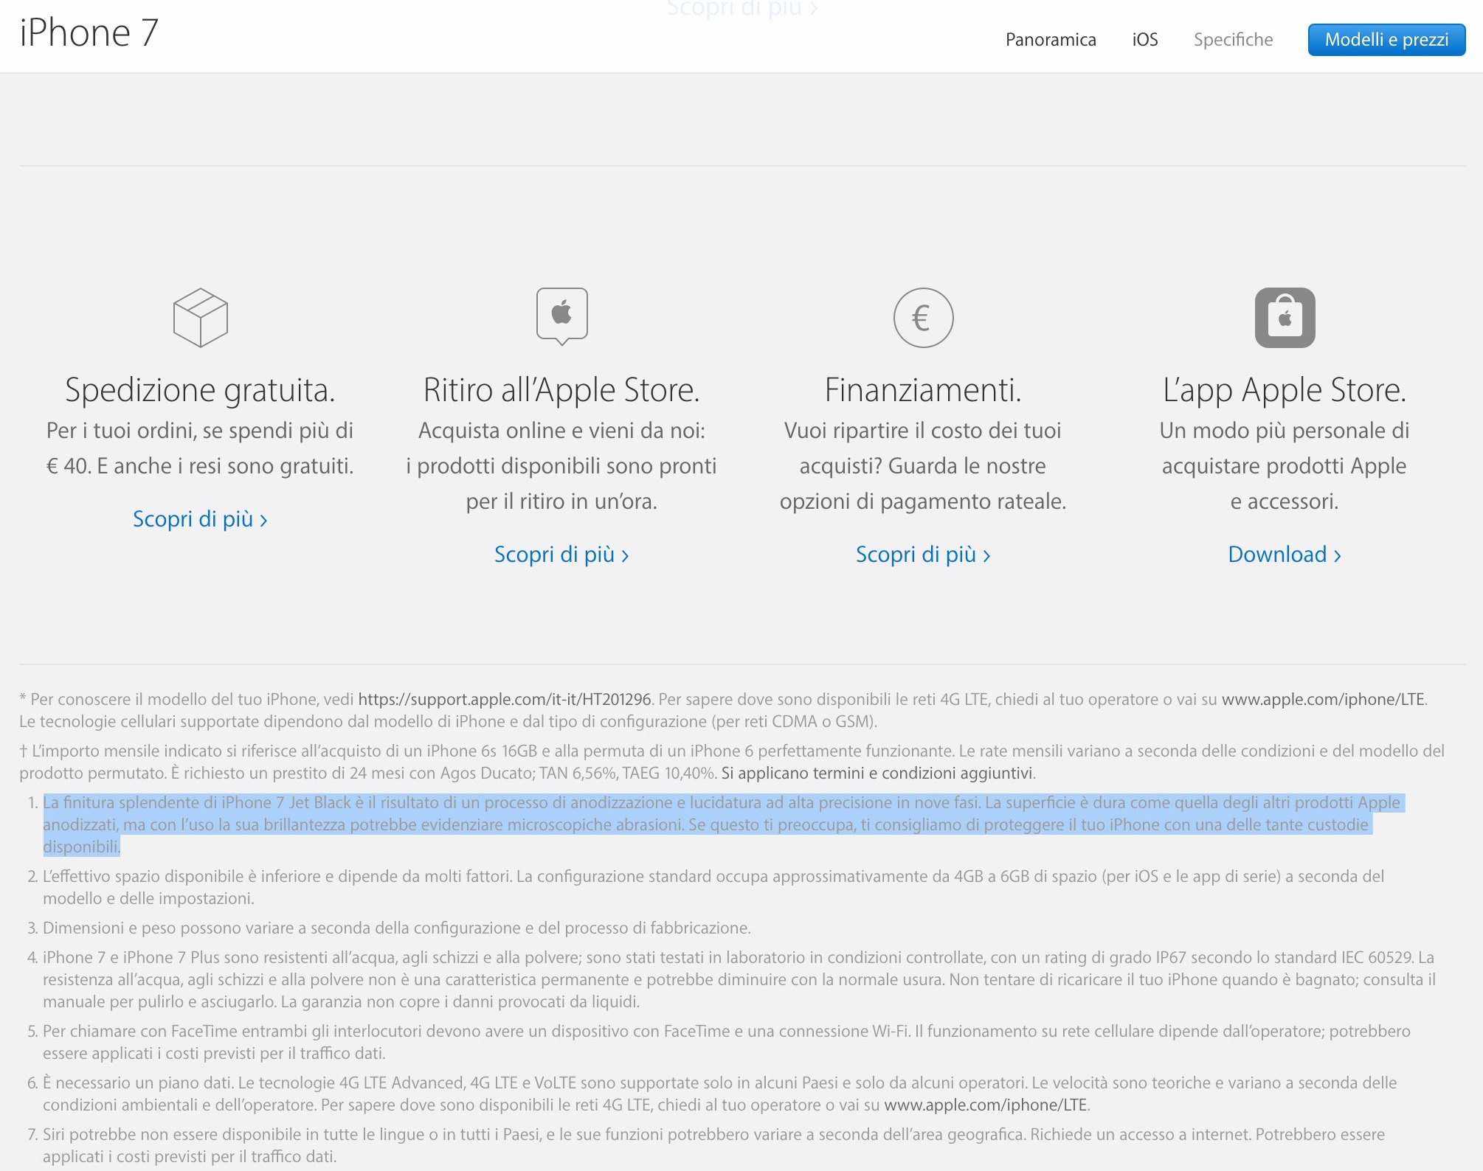Image resolution: width=1483 pixels, height=1171 pixels.
Task: Click the Download link for Apple Store app
Action: 1285,555
